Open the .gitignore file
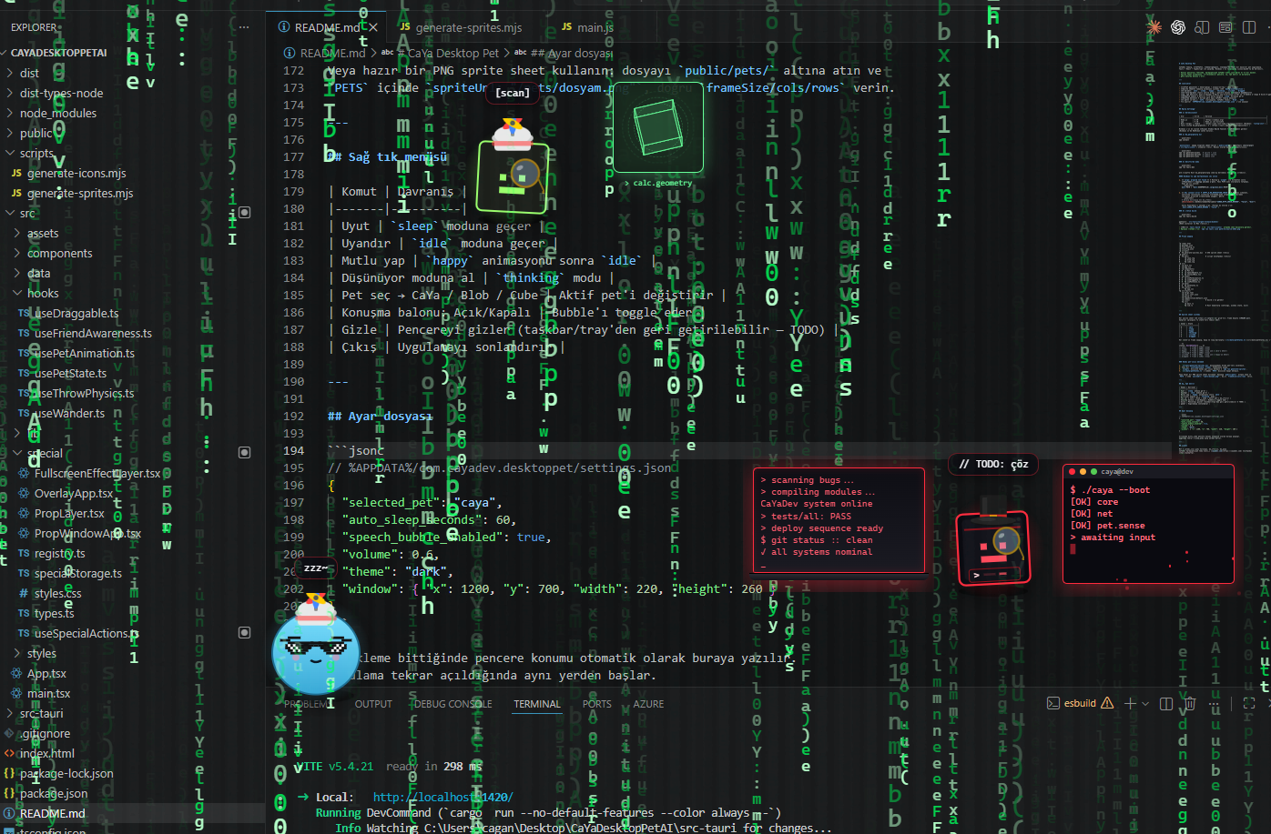1271x834 pixels. point(45,733)
